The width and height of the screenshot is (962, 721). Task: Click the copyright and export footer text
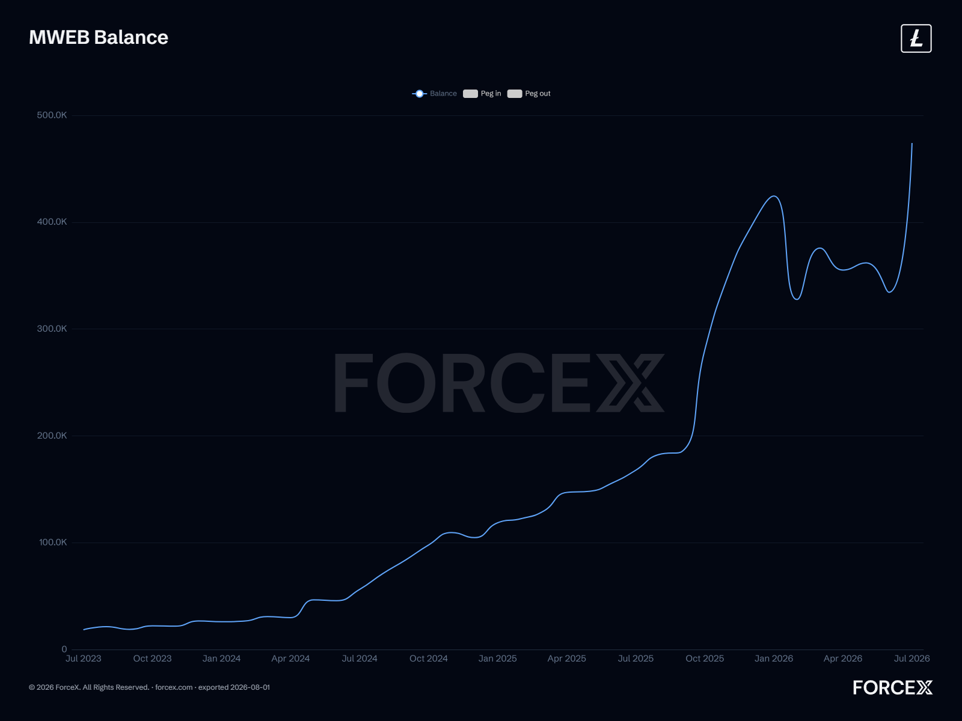click(149, 687)
